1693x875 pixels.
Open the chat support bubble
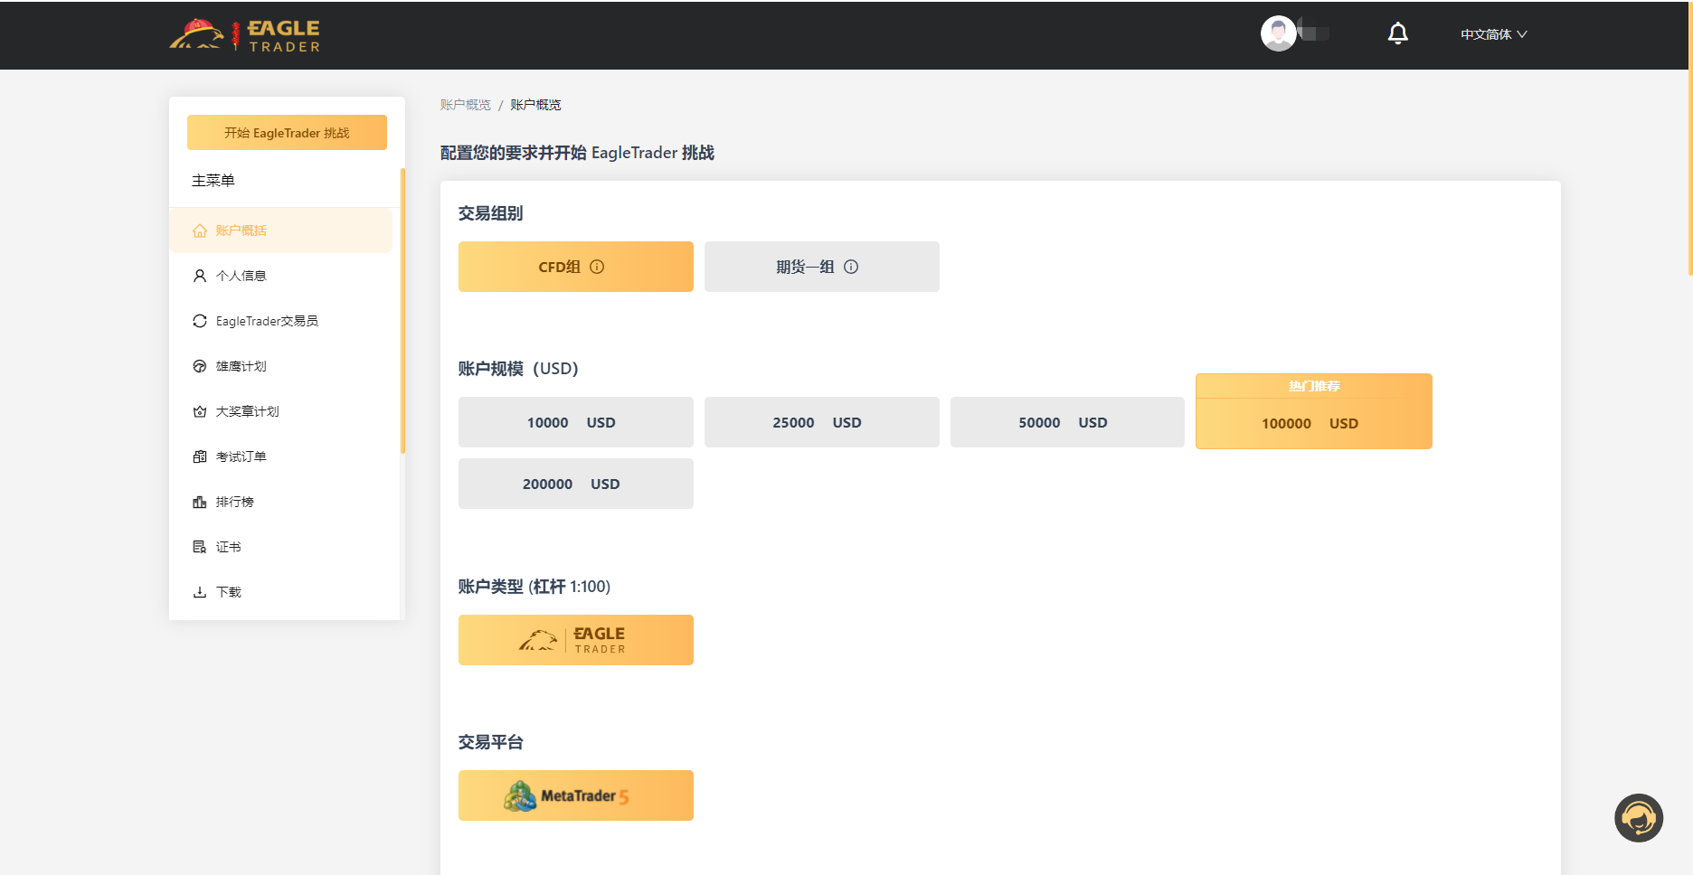click(x=1639, y=818)
